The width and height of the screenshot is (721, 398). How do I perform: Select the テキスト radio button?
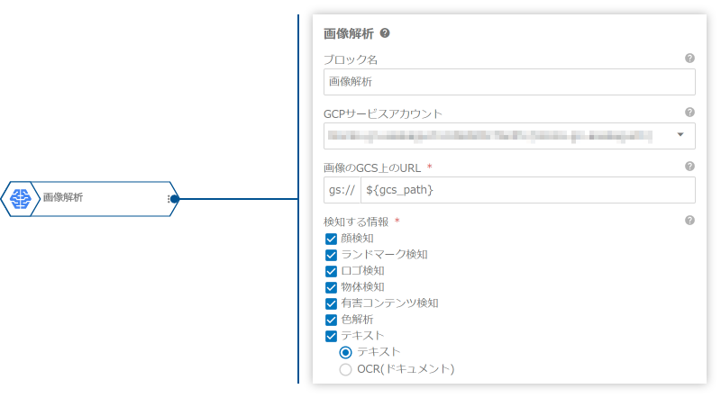tap(345, 352)
